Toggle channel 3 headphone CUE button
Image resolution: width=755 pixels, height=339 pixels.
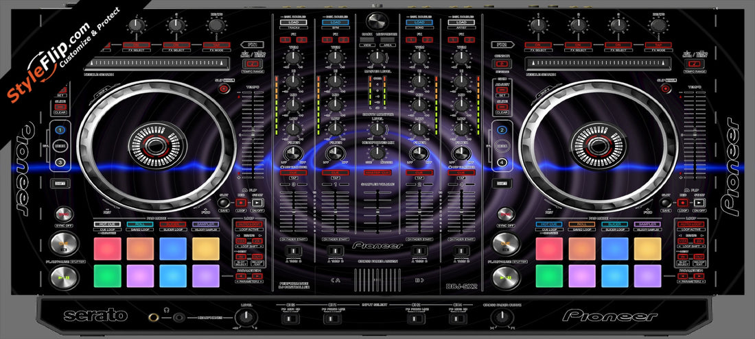(293, 172)
